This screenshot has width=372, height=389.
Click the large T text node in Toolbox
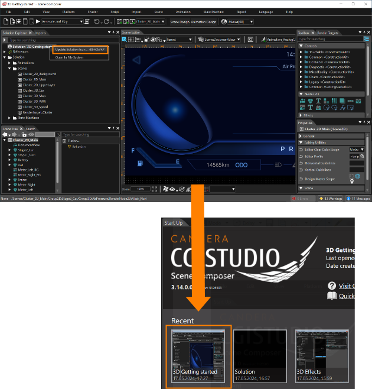[x=310, y=107]
